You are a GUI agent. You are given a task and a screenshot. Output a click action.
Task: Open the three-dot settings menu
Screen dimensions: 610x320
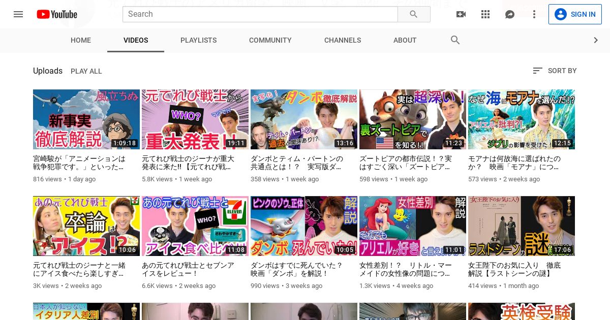(534, 14)
